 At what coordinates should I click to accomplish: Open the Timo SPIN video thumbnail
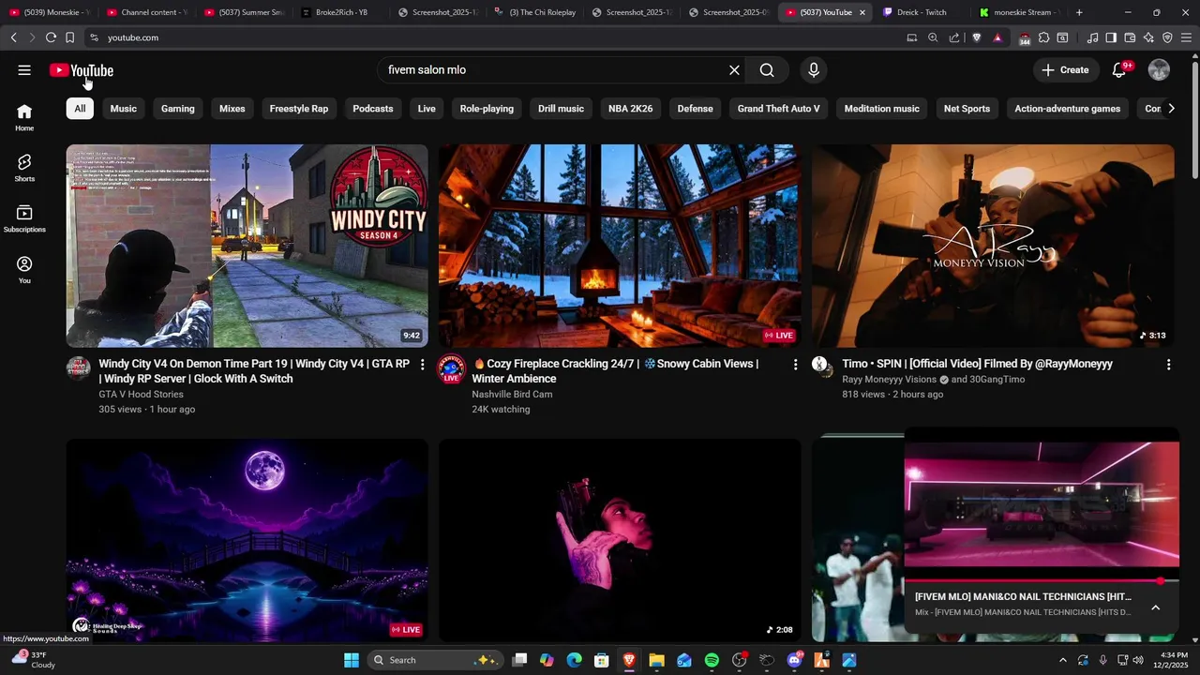[993, 246]
